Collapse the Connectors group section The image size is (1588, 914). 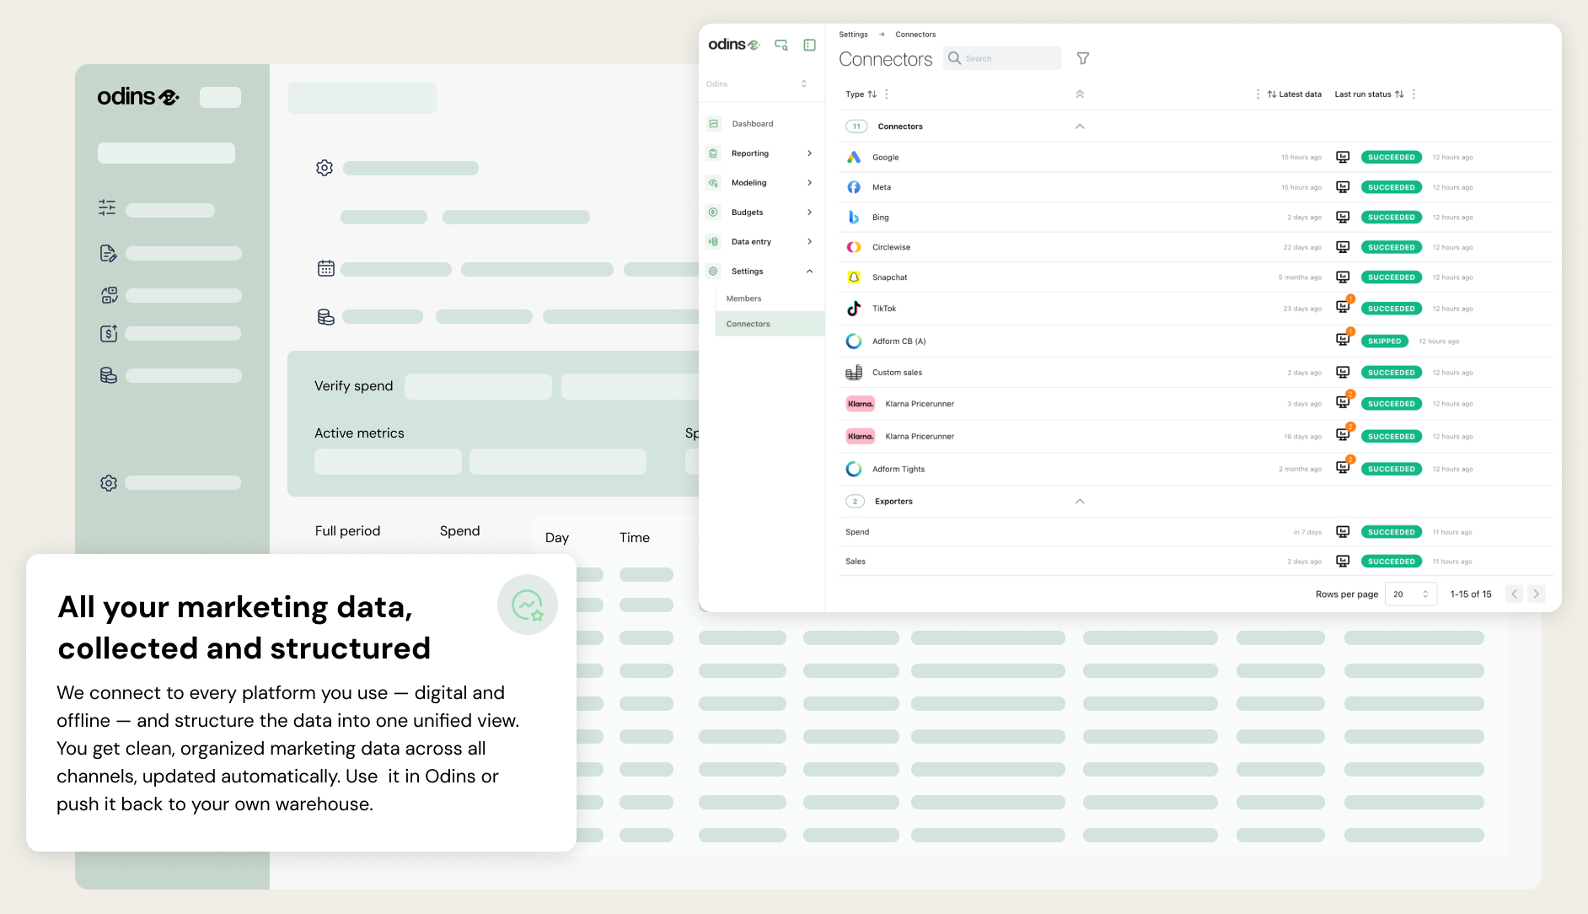(1080, 126)
